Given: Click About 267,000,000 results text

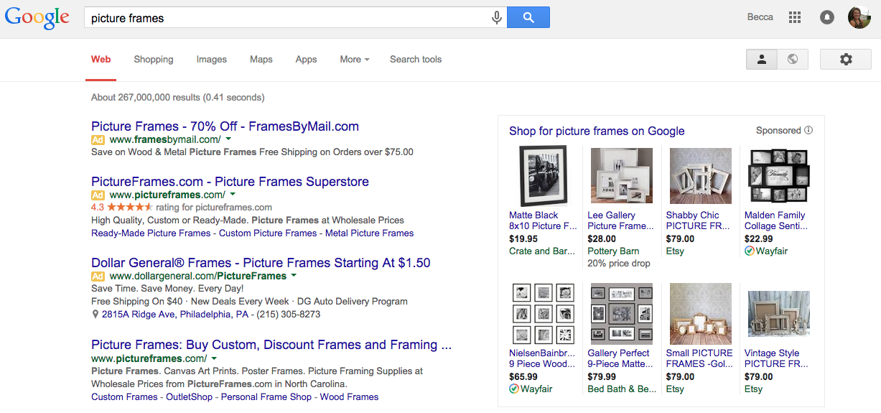Looking at the screenshot, I should point(177,98).
